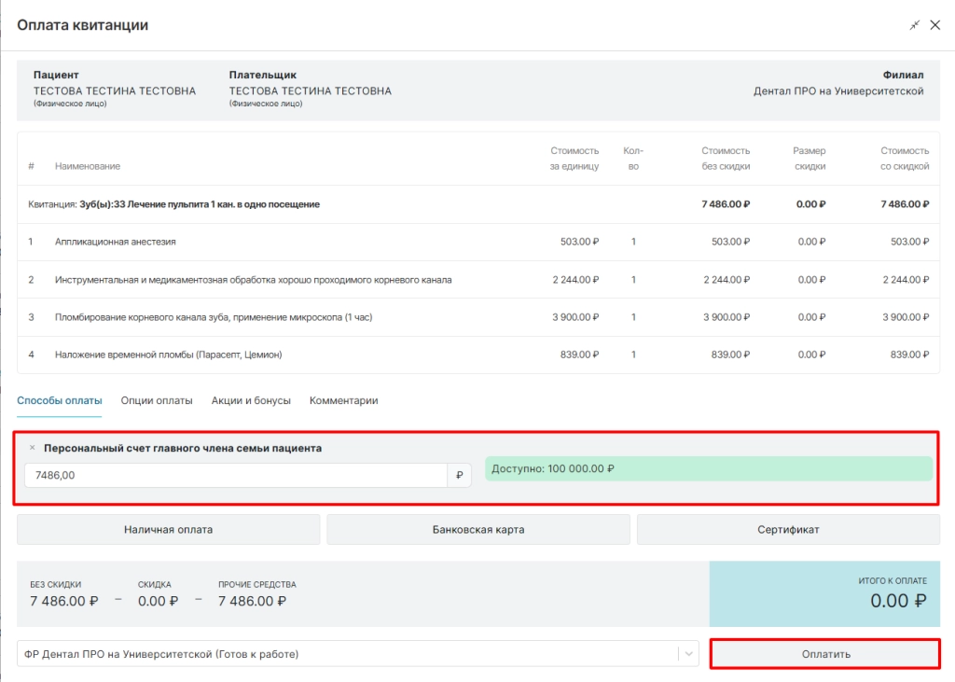Select the Способы оплаты tab

59,400
